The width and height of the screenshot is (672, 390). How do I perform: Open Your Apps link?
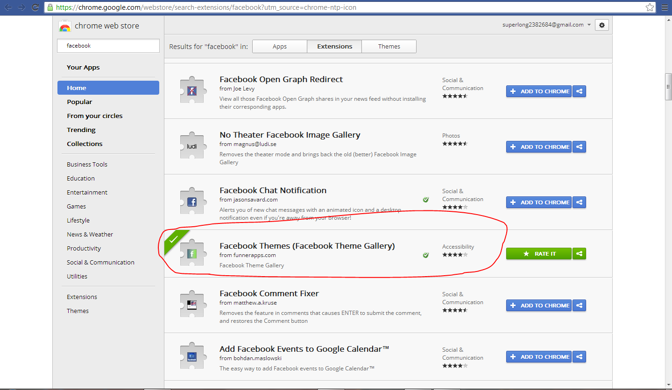pos(83,67)
